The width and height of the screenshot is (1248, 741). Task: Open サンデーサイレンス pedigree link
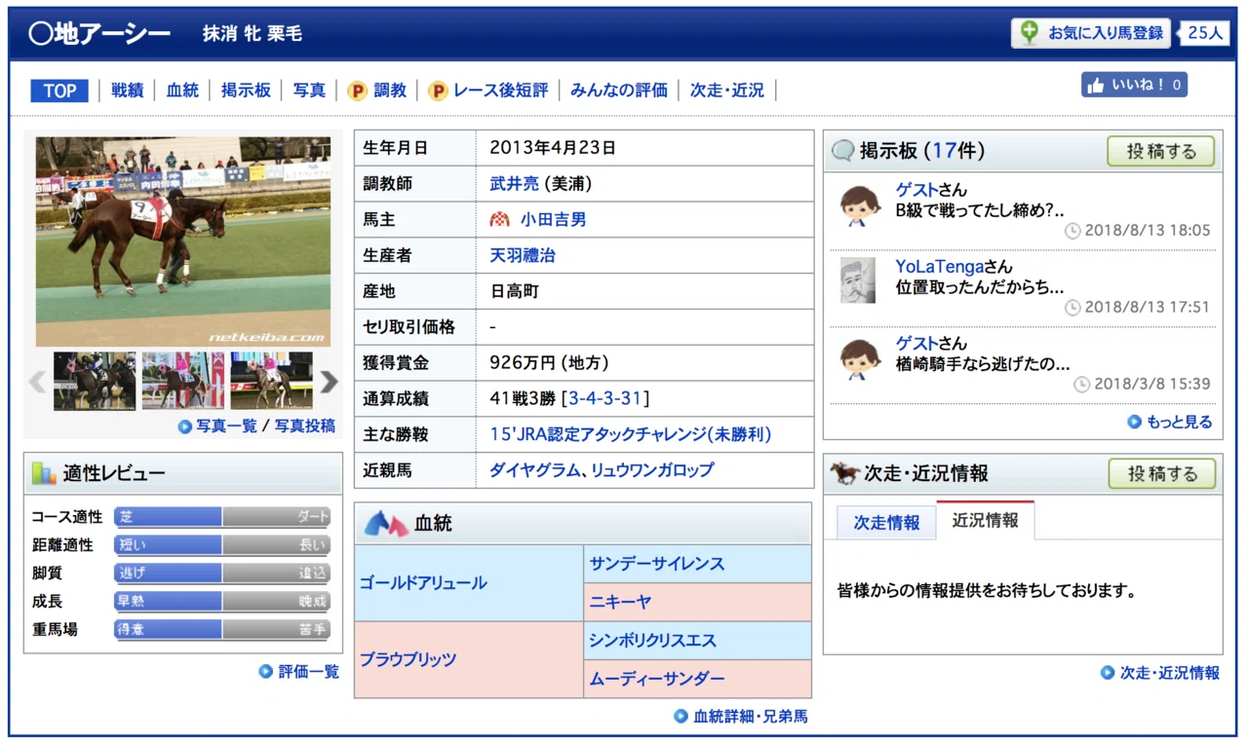click(x=657, y=565)
